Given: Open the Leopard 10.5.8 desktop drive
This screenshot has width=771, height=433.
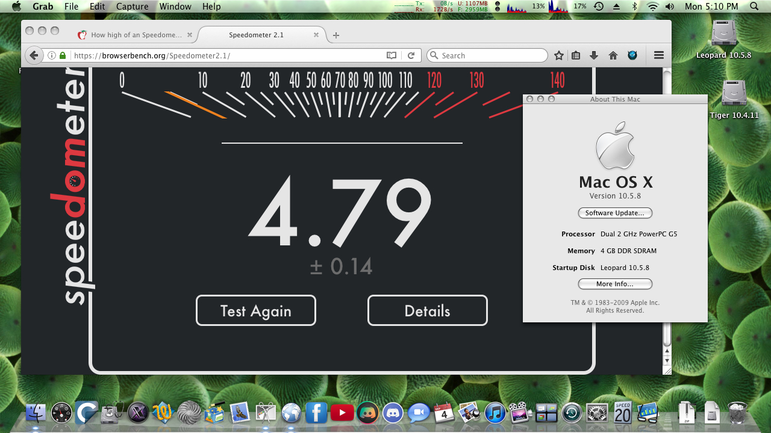Looking at the screenshot, I should point(724,39).
